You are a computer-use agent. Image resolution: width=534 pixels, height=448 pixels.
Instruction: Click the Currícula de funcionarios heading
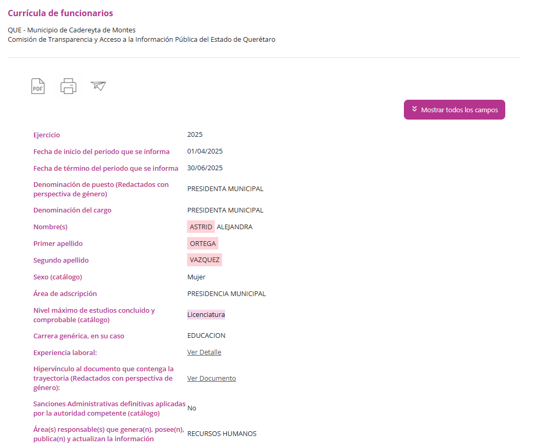point(60,13)
